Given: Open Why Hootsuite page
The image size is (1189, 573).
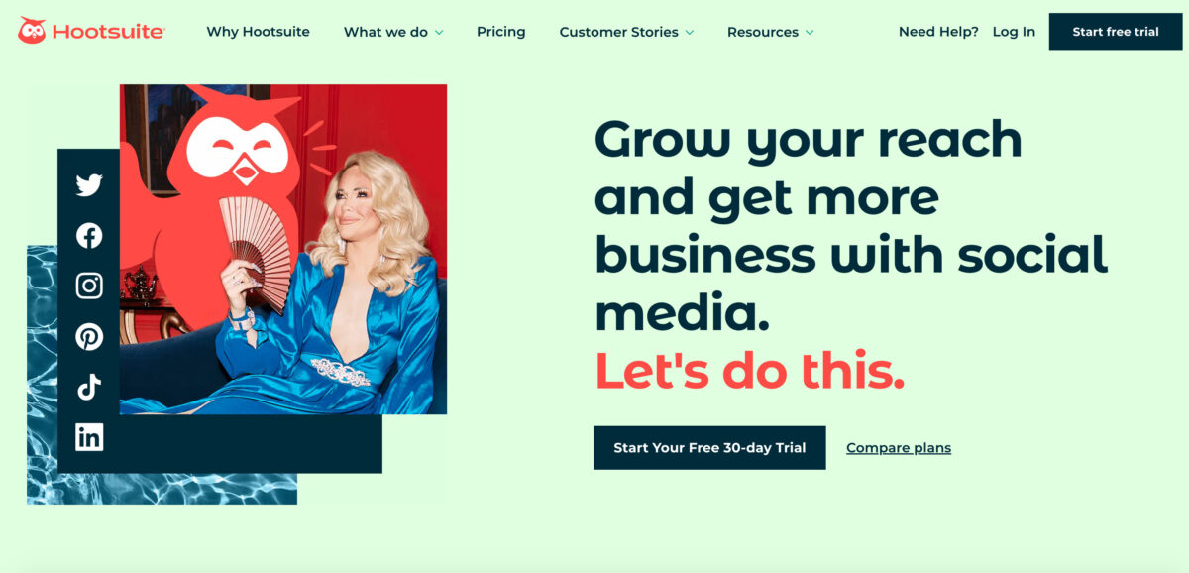Looking at the screenshot, I should [258, 32].
